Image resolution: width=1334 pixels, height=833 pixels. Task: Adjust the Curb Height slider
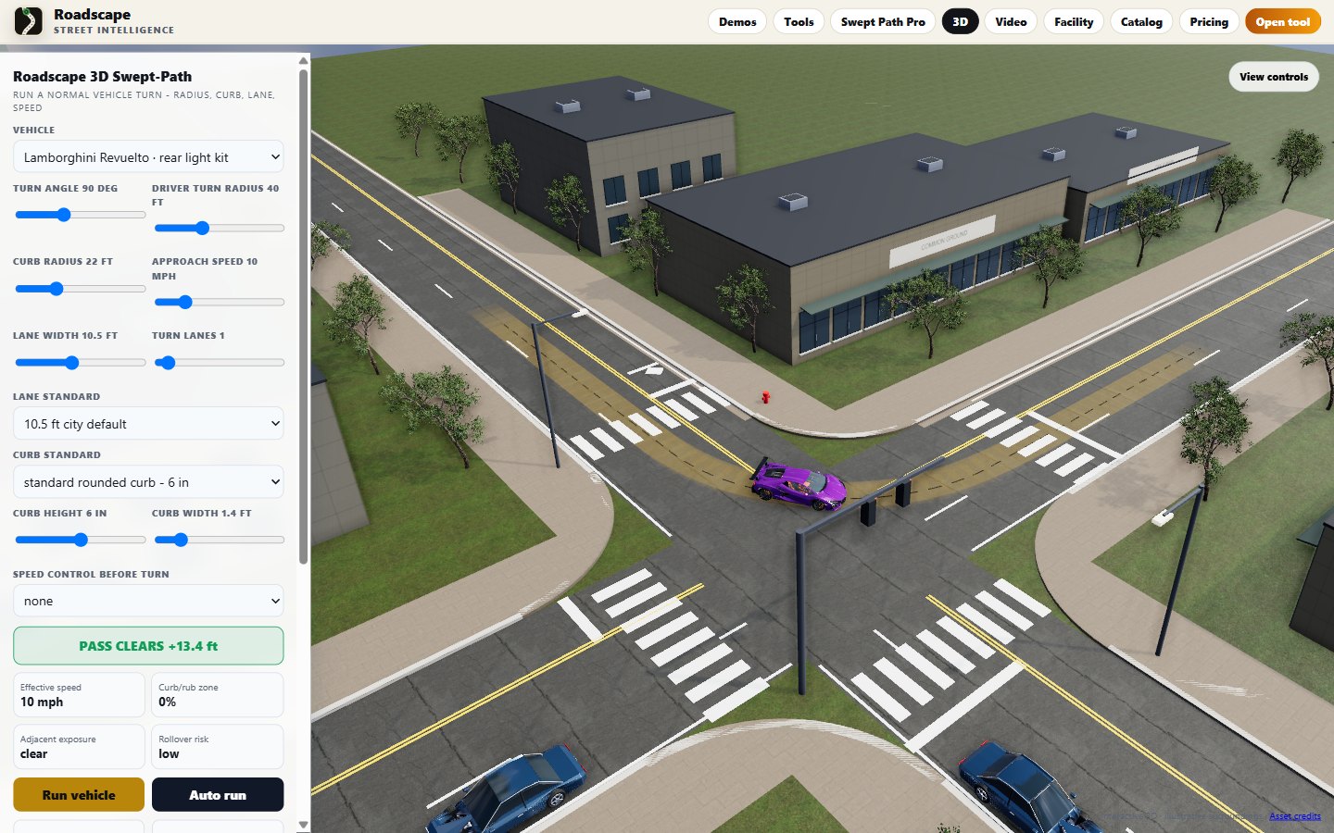(80, 540)
